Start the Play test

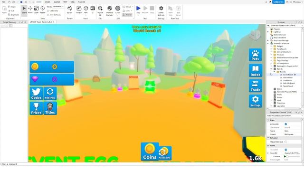pyautogui.click(x=138, y=10)
